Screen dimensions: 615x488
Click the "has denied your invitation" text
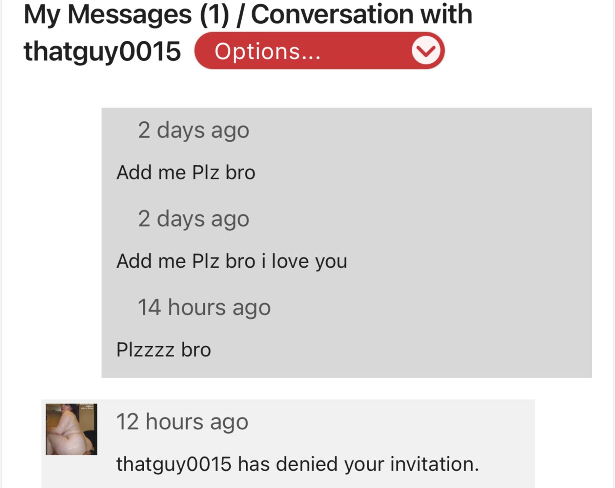click(x=358, y=464)
